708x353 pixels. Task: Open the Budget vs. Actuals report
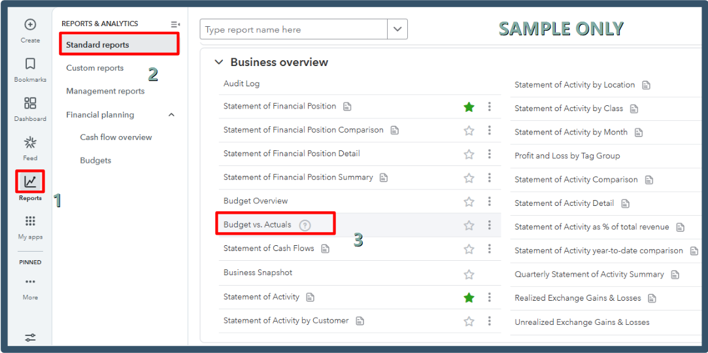coord(258,225)
